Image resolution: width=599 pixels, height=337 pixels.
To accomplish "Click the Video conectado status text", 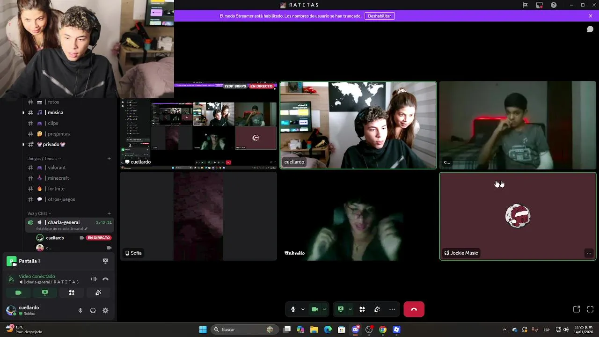I will (x=37, y=276).
